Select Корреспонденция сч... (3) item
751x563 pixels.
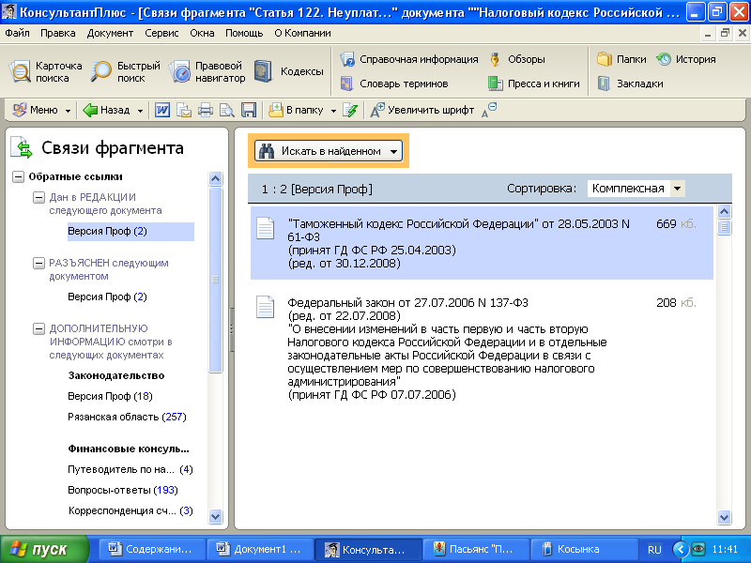click(x=130, y=510)
